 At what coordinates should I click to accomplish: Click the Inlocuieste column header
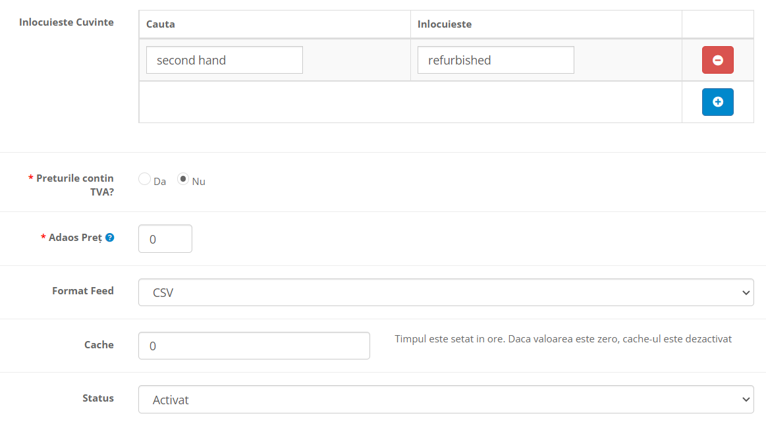point(445,24)
